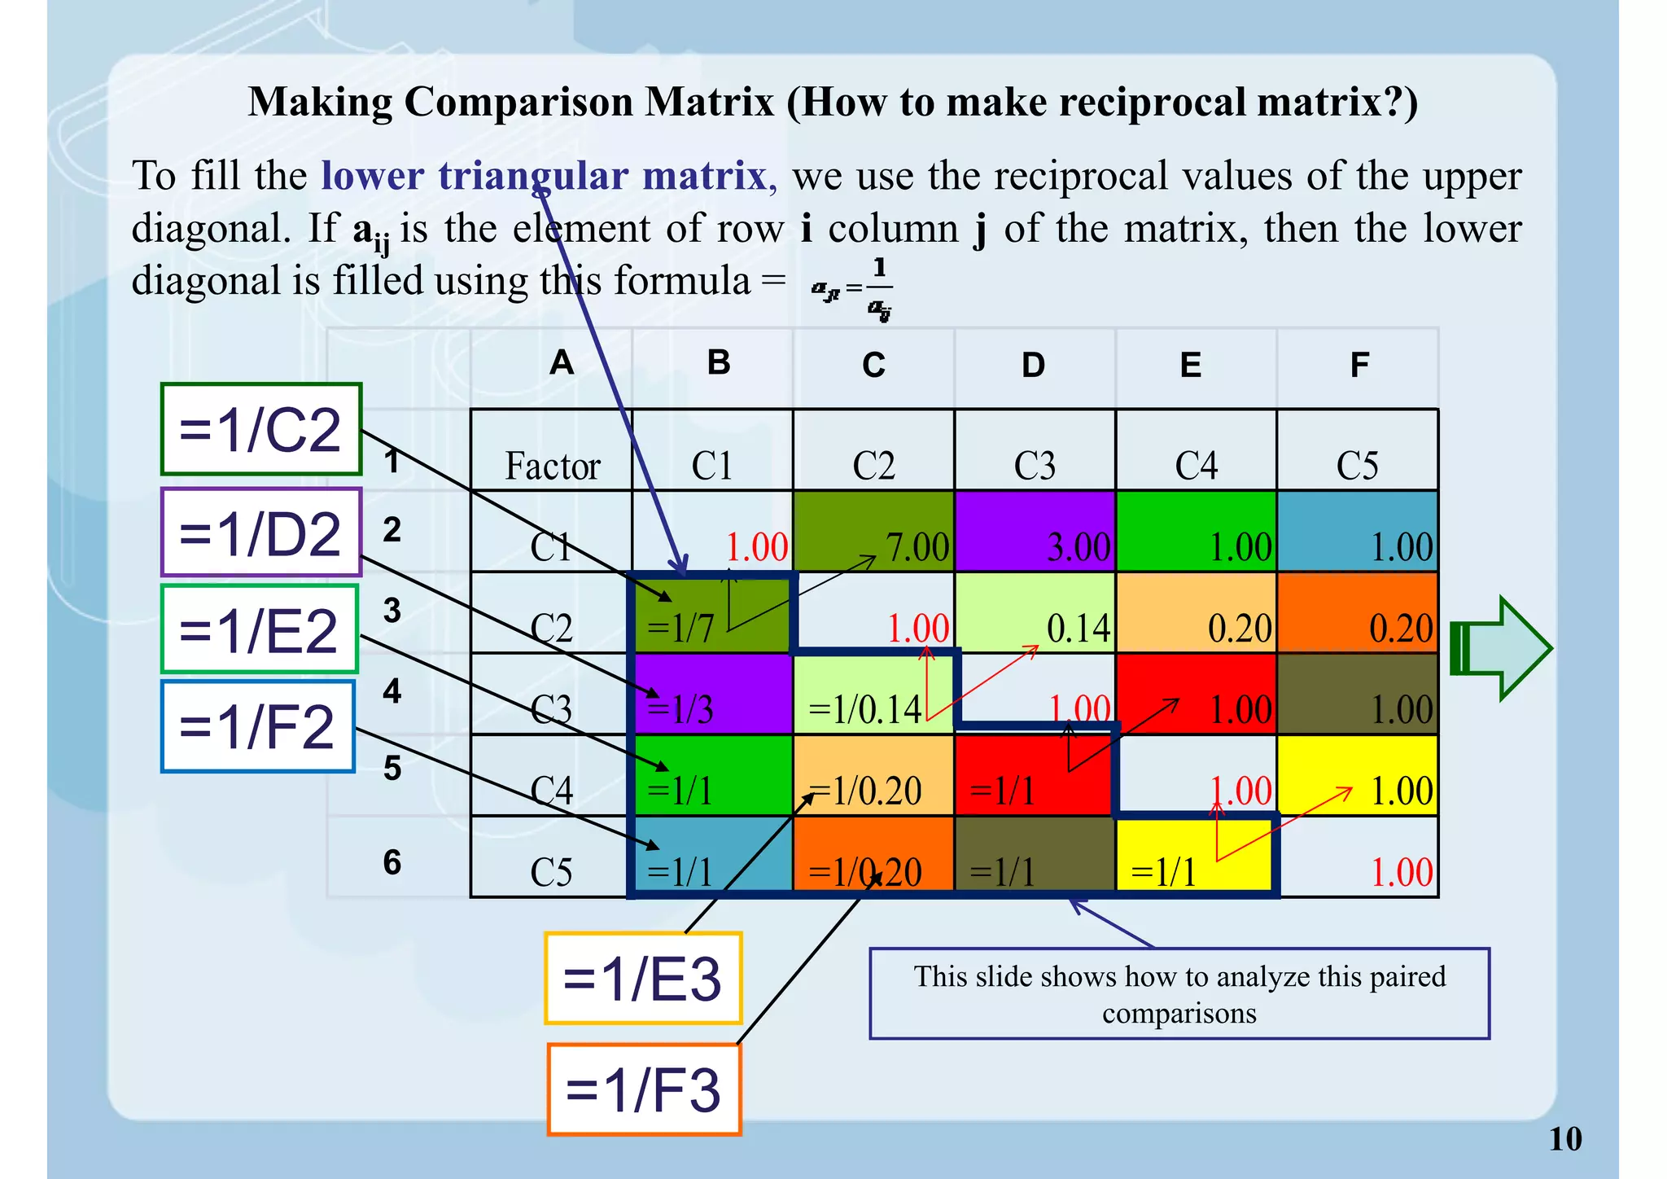
Task: Click the red 1.00 diagonal cell in row C5
Action: (1358, 857)
